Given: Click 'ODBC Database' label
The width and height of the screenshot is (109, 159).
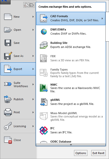Looking at the screenshot, I should coord(61,142).
